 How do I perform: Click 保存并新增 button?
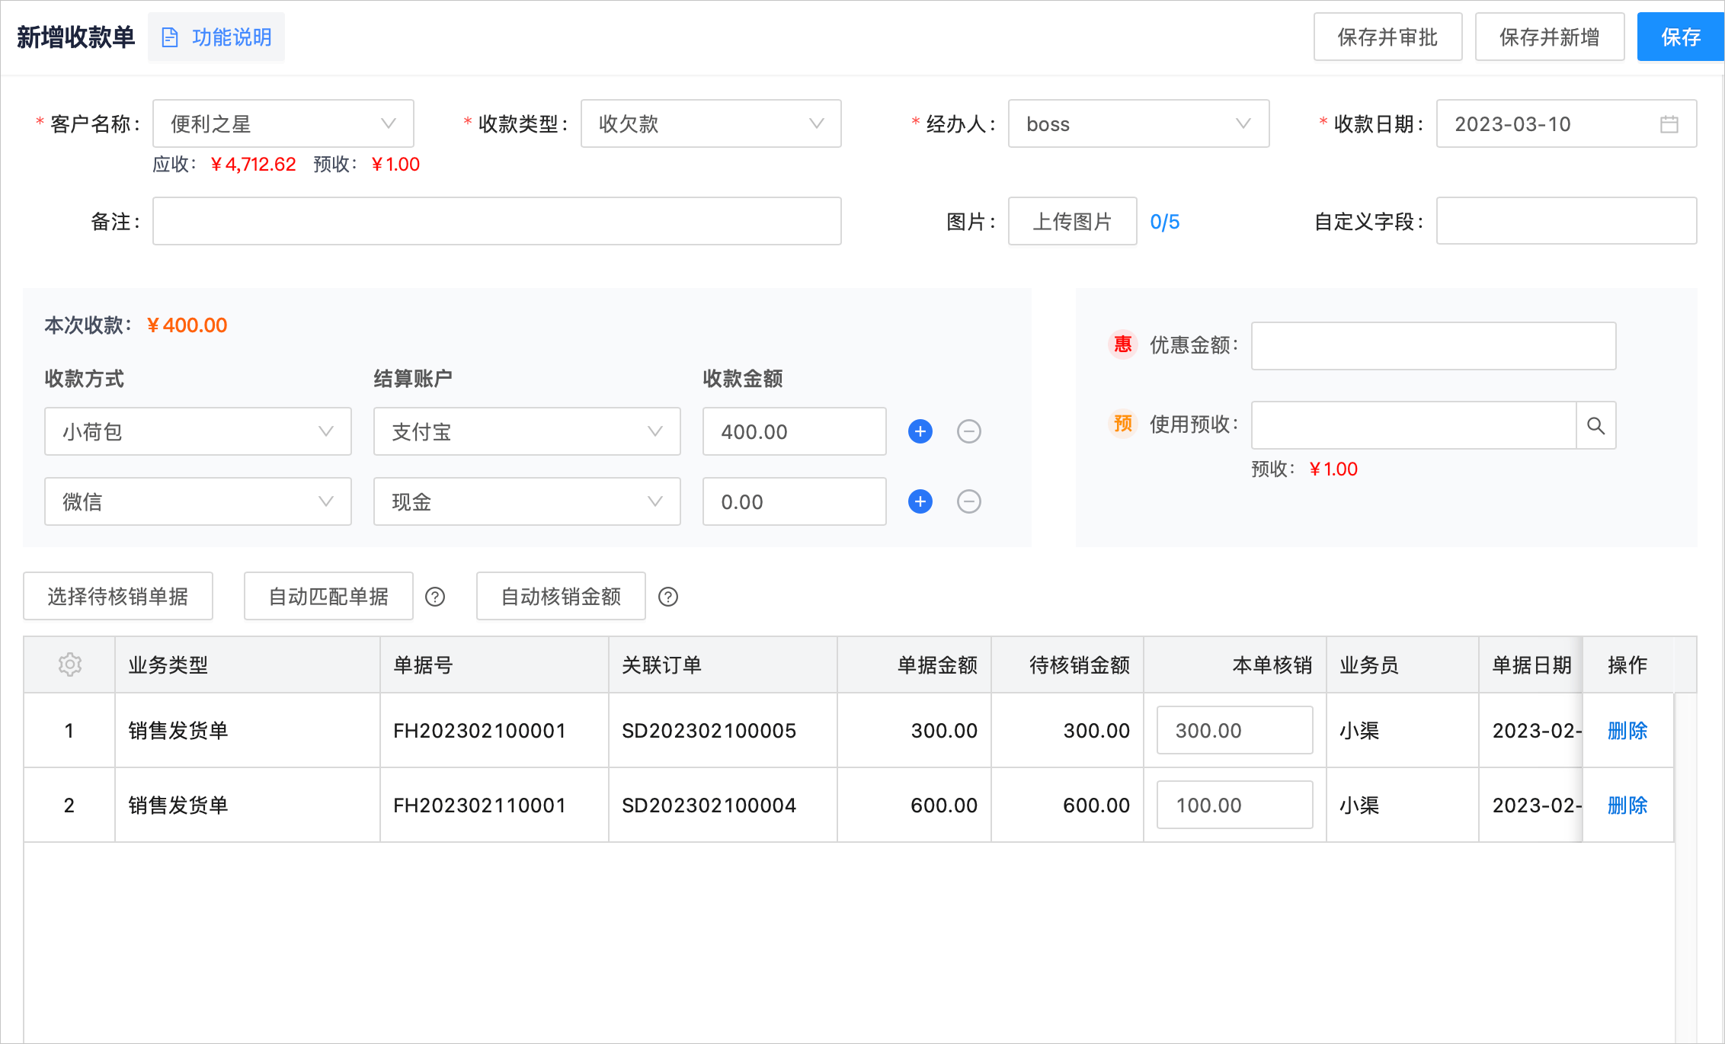pos(1550,37)
